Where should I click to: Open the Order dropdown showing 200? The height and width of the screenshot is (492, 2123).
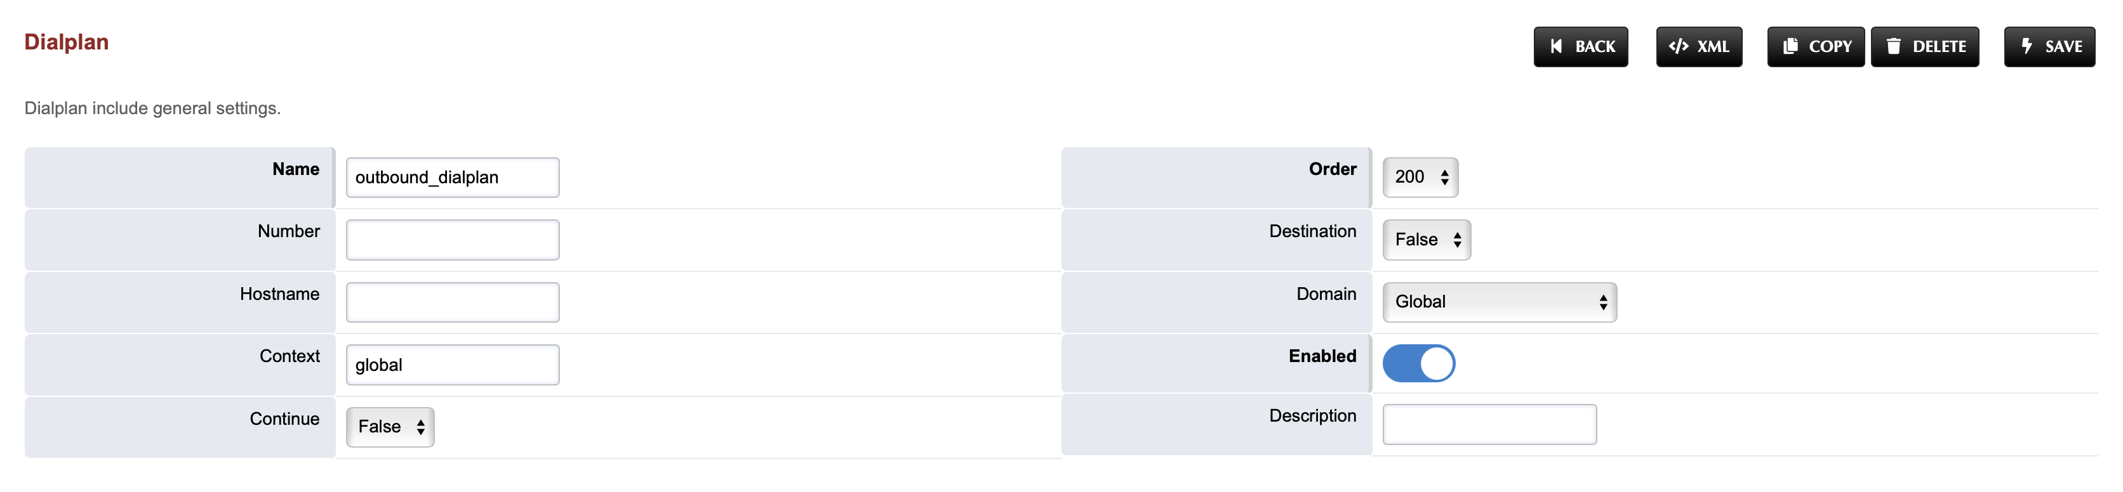point(1420,178)
